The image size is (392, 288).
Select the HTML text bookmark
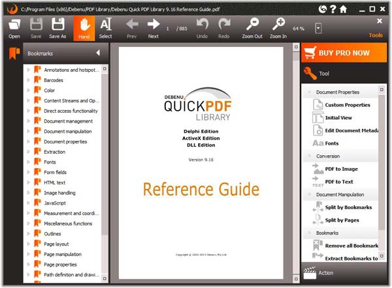point(54,182)
